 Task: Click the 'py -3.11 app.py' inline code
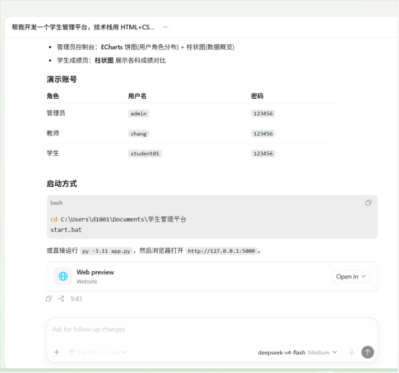point(106,251)
